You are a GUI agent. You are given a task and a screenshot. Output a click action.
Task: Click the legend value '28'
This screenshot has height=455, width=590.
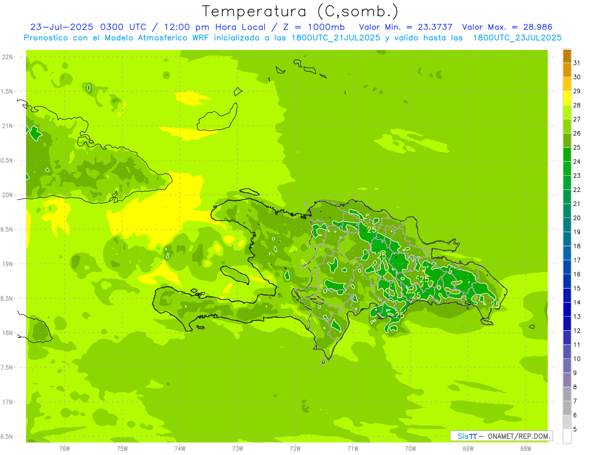tap(577, 105)
